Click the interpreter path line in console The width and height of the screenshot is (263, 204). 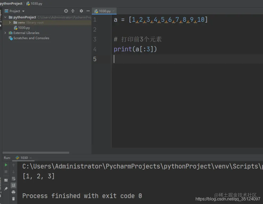click(x=143, y=166)
